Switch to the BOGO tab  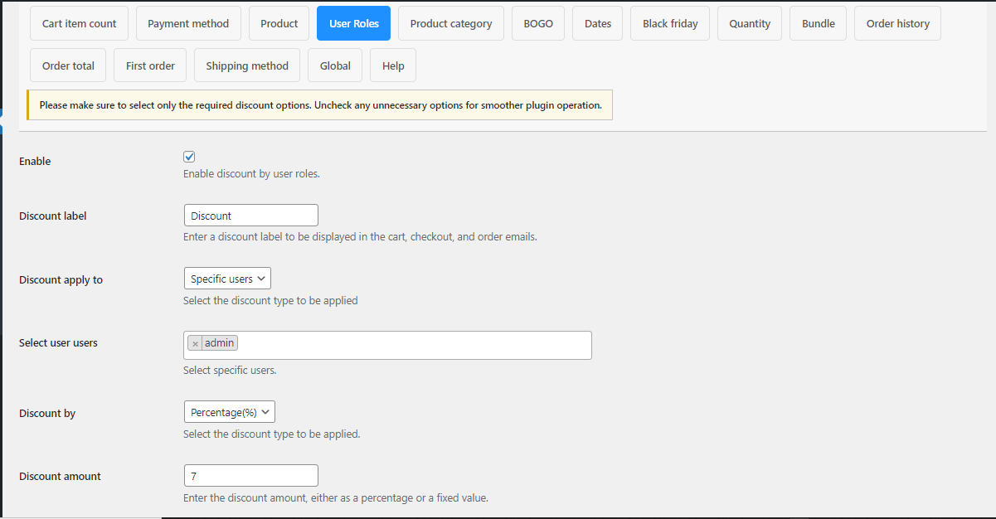coord(537,23)
